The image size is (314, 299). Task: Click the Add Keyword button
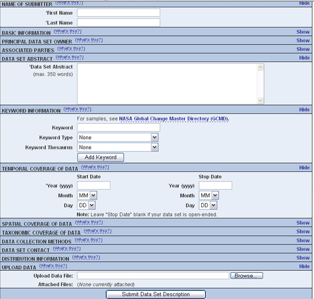pos(101,157)
